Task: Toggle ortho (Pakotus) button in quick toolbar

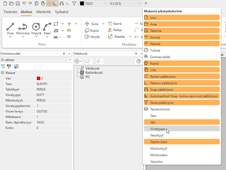Action: (55, 3)
